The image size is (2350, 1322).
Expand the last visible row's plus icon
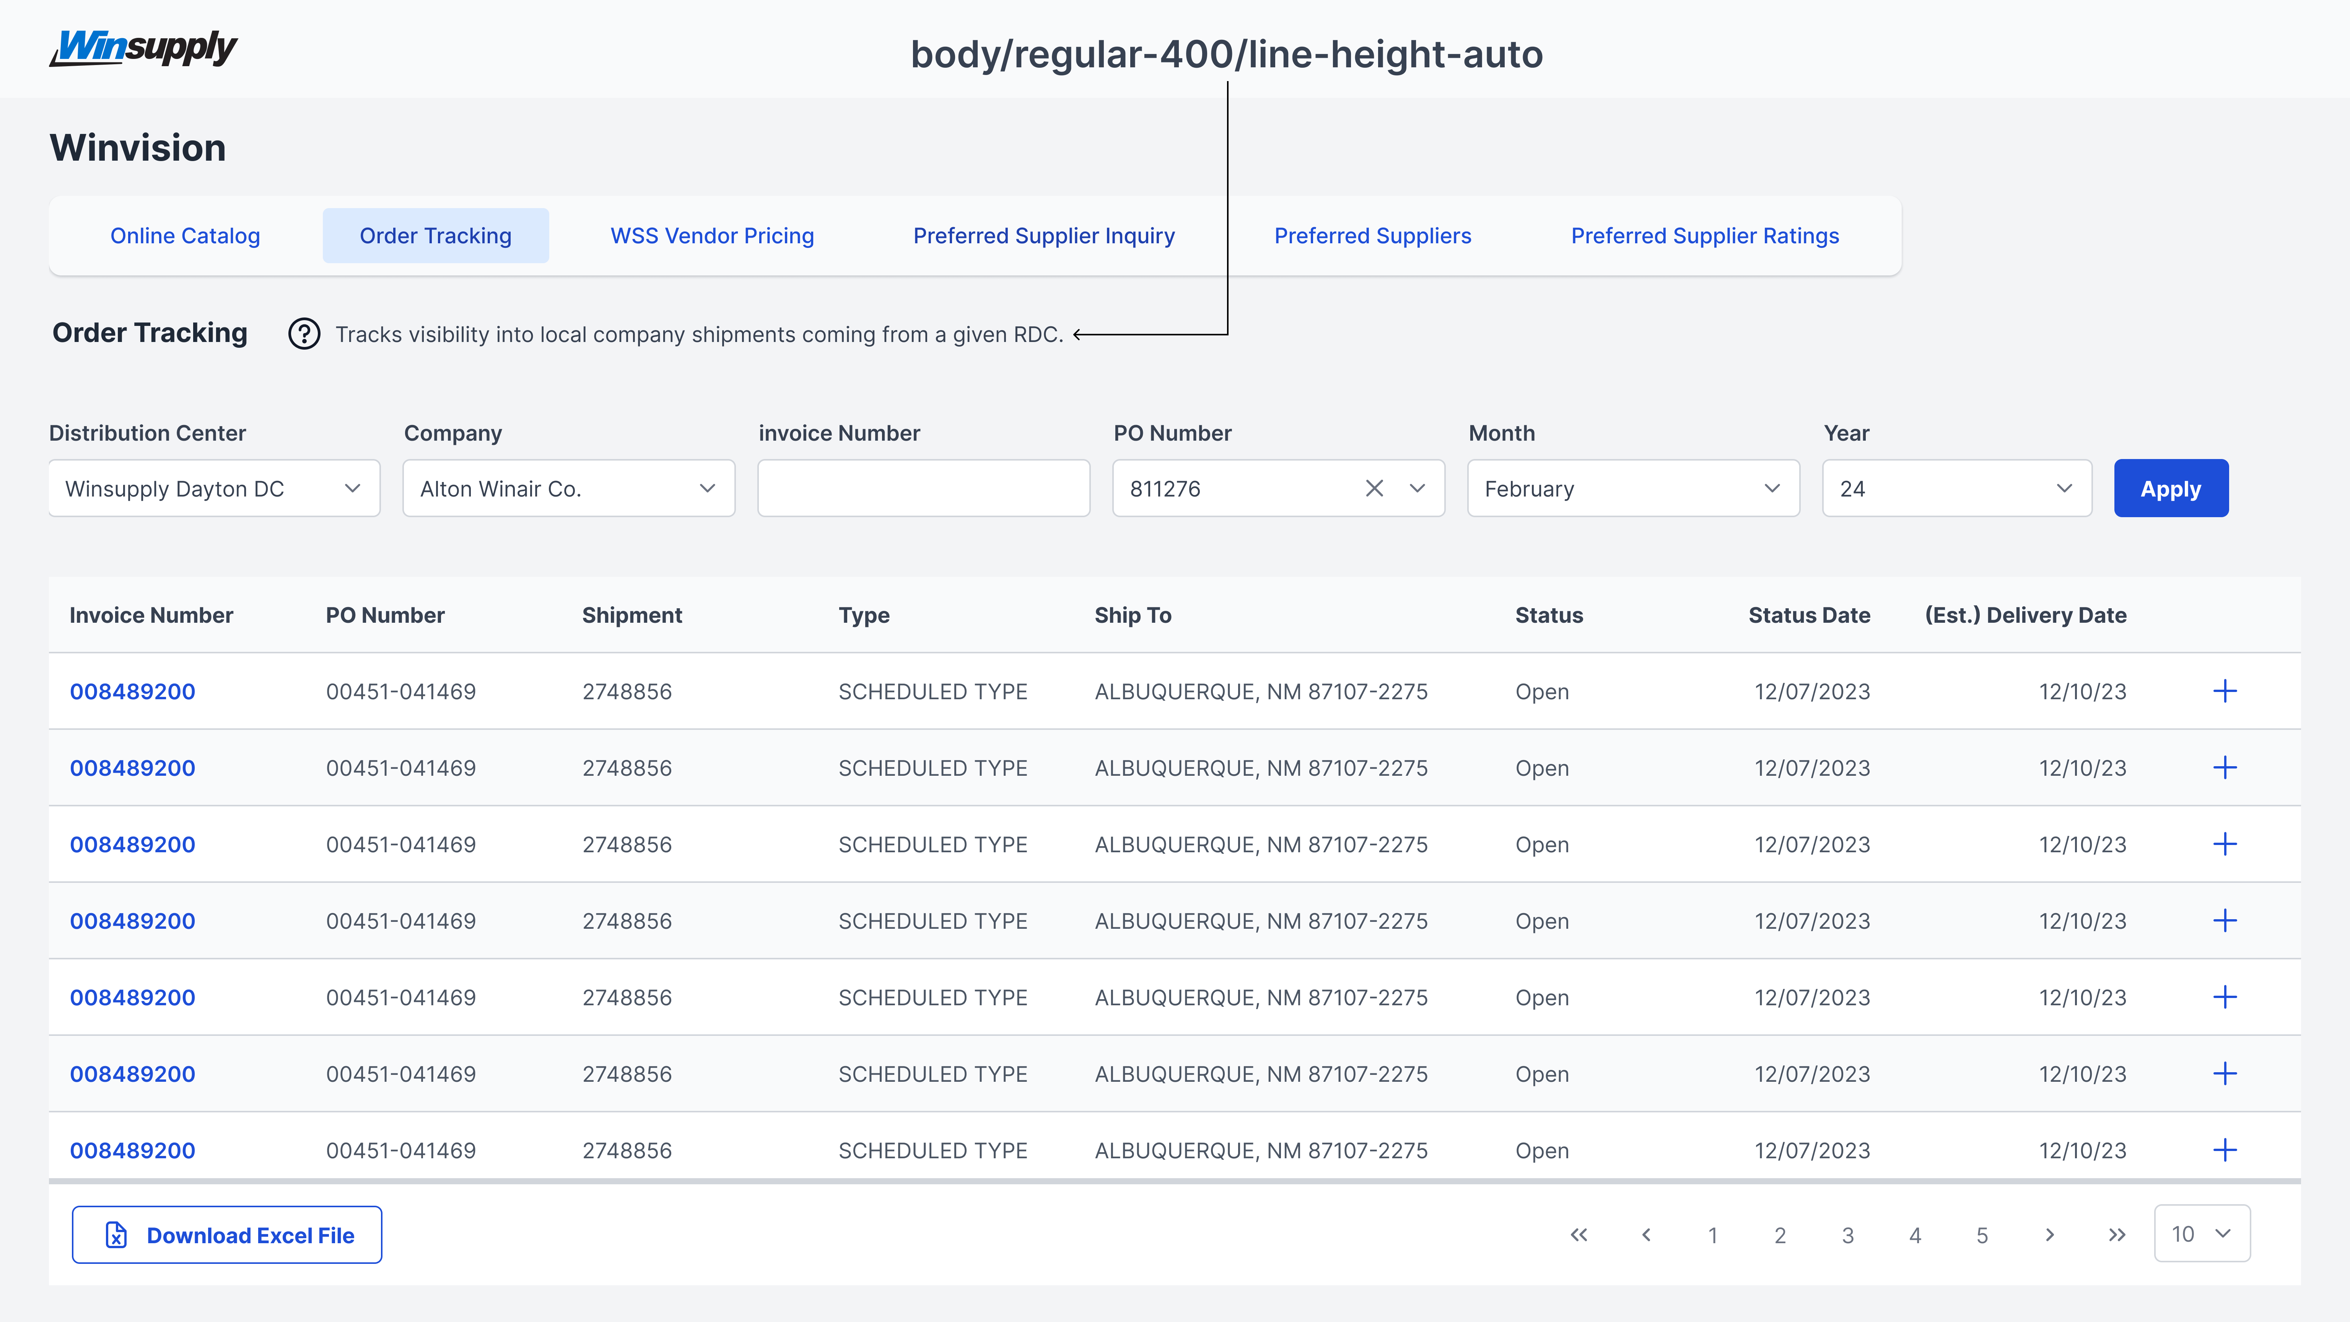tap(2224, 1149)
